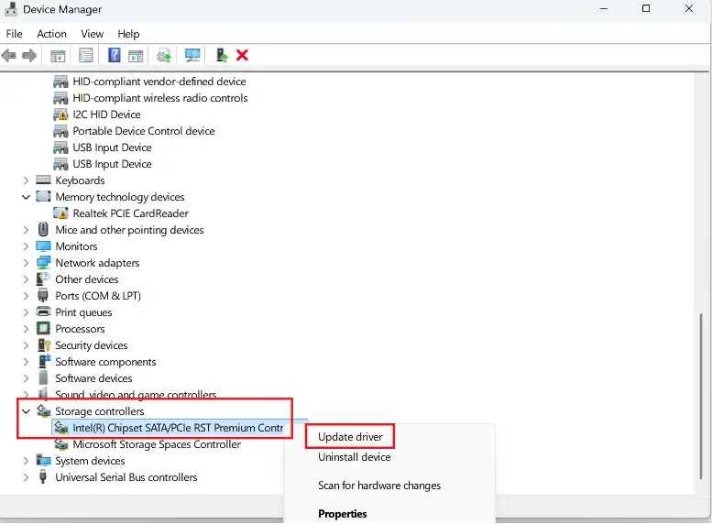Viewport: 712px width, 524px height.
Task: Click Scan for hardware changes monitor icon
Action: (x=192, y=55)
